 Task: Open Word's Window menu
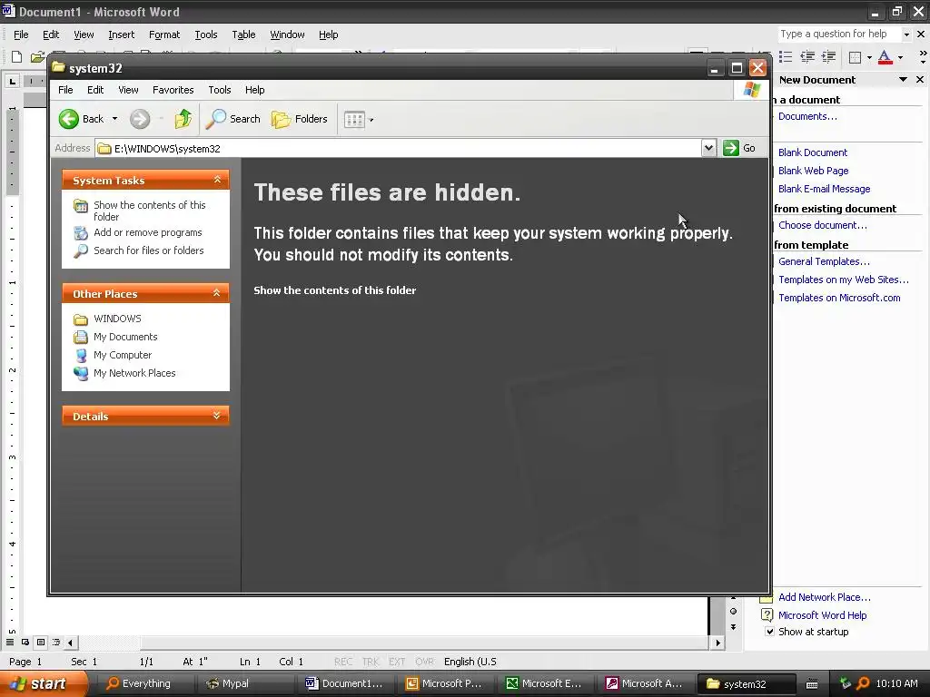click(287, 35)
